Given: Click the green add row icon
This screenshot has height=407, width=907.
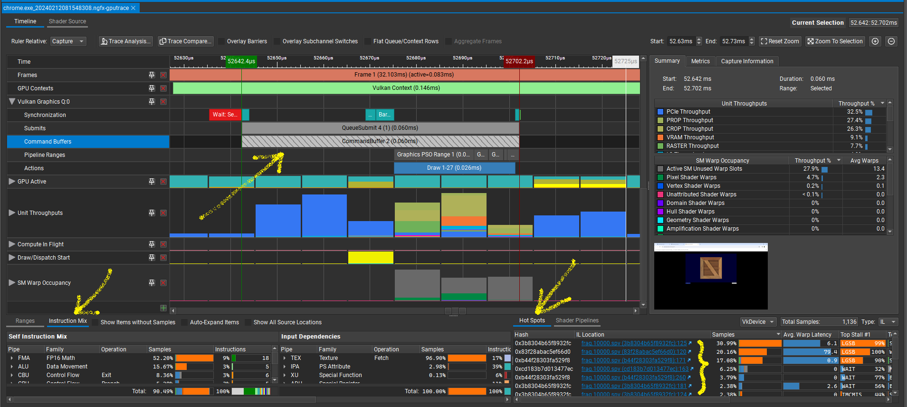Looking at the screenshot, I should pos(163,308).
